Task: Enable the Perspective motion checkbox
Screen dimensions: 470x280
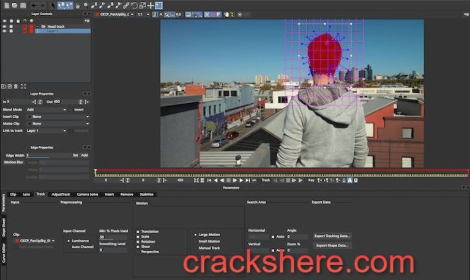Action: (138, 251)
